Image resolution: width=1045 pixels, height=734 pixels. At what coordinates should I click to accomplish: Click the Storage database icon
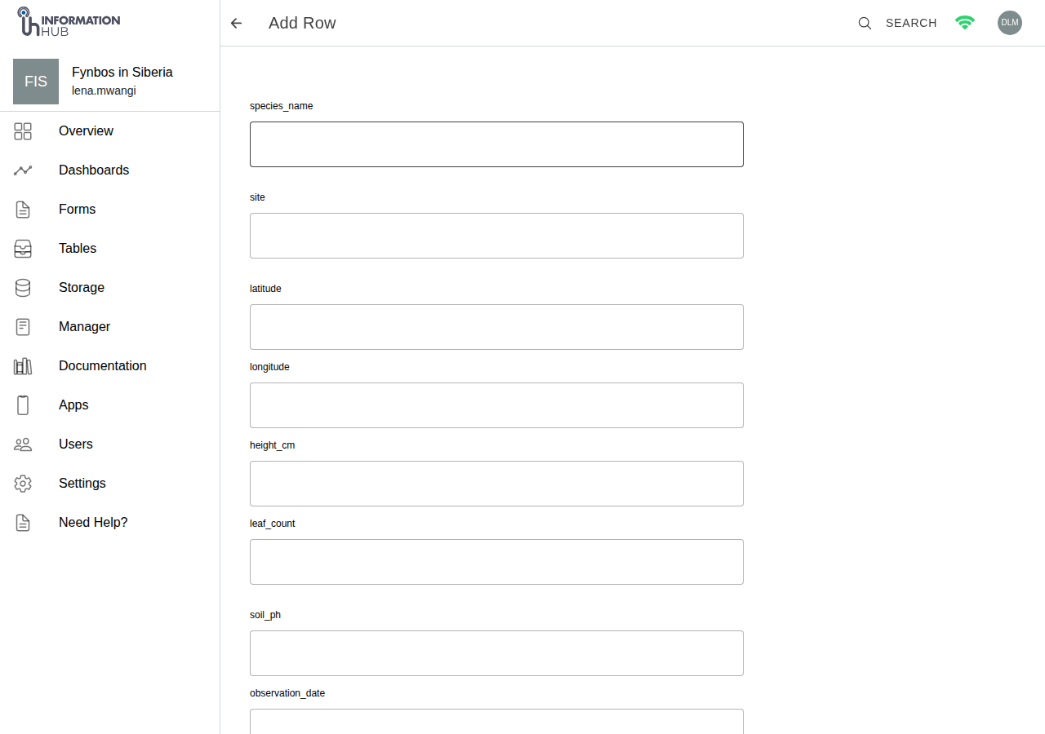pos(23,288)
